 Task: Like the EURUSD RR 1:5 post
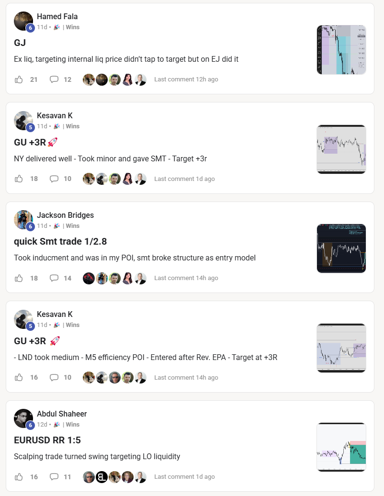(x=19, y=477)
